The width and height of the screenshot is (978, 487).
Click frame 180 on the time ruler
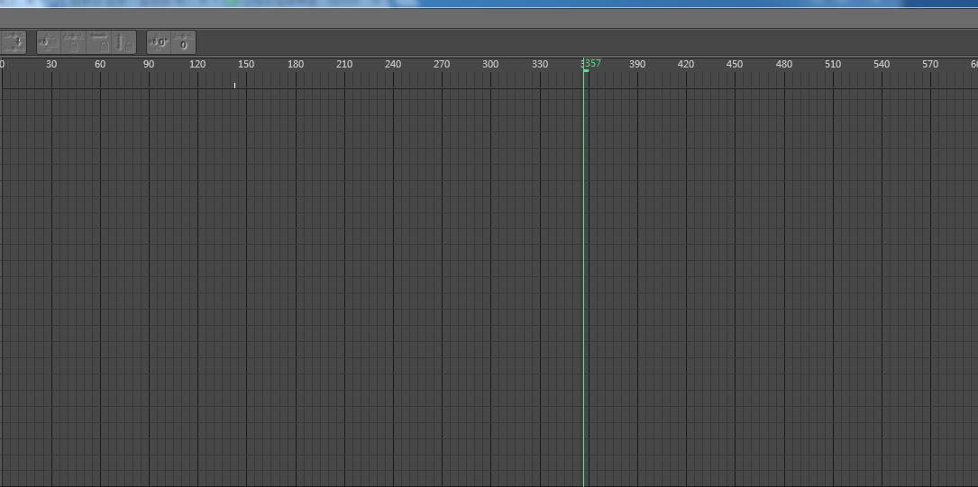pyautogui.click(x=296, y=64)
